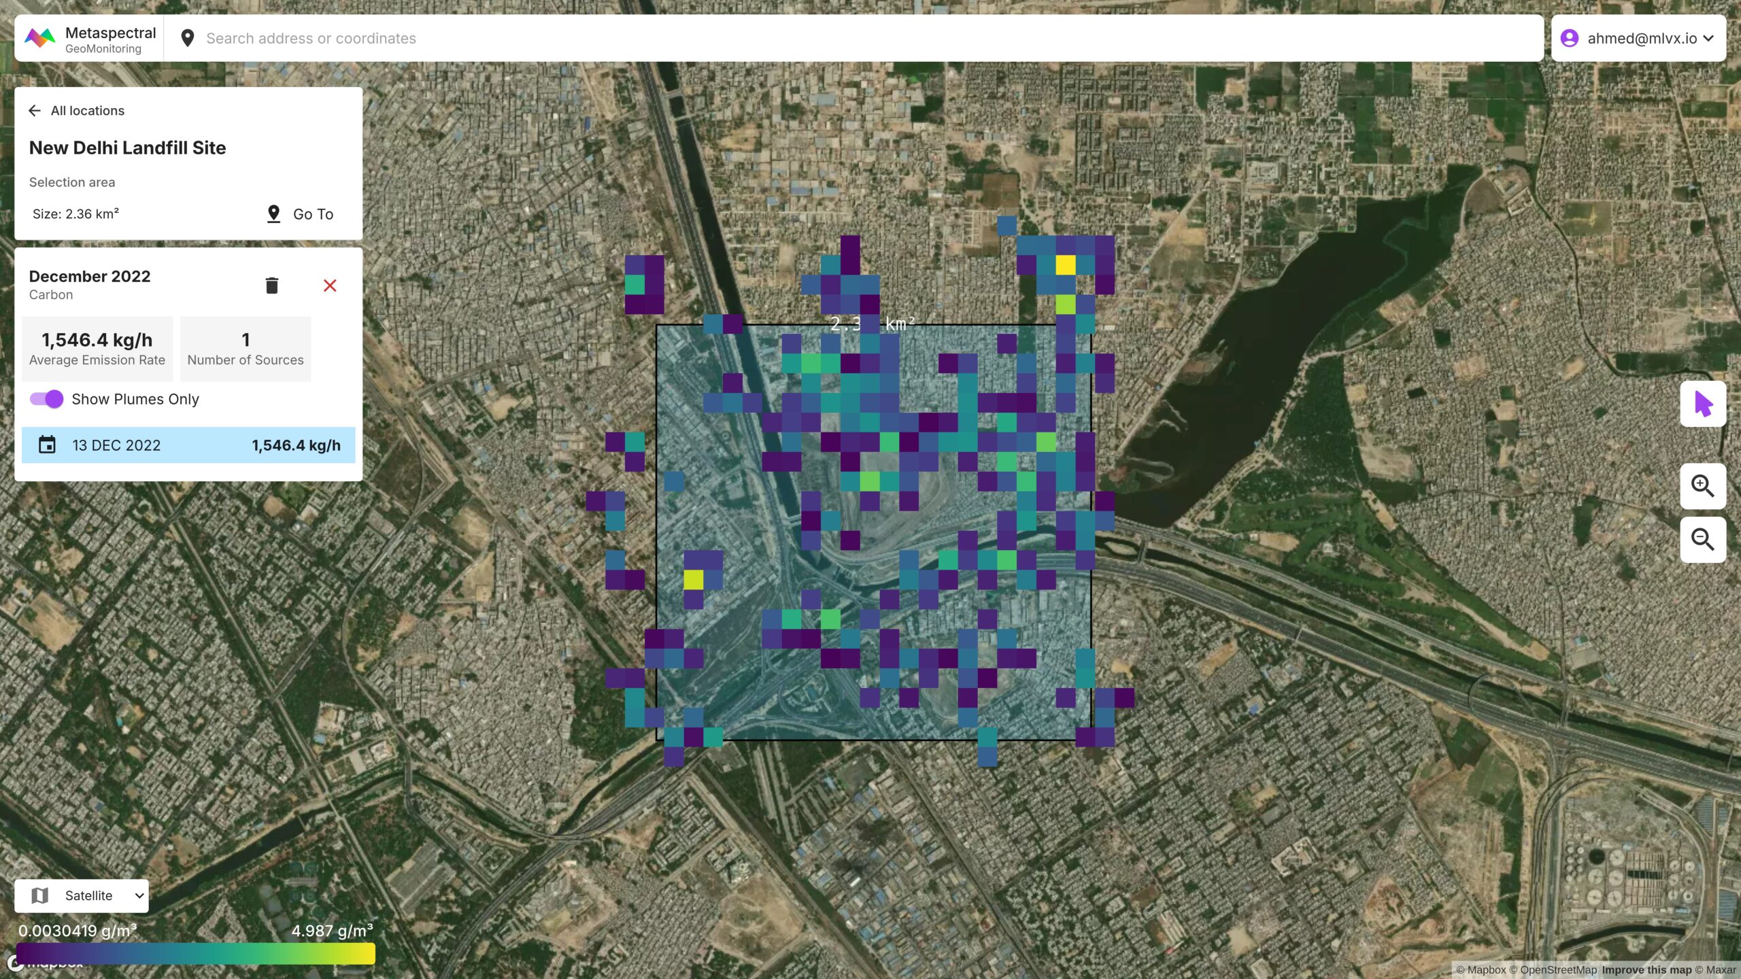Close the December 2022 panel with red X
This screenshot has height=979, width=1741.
[330, 286]
